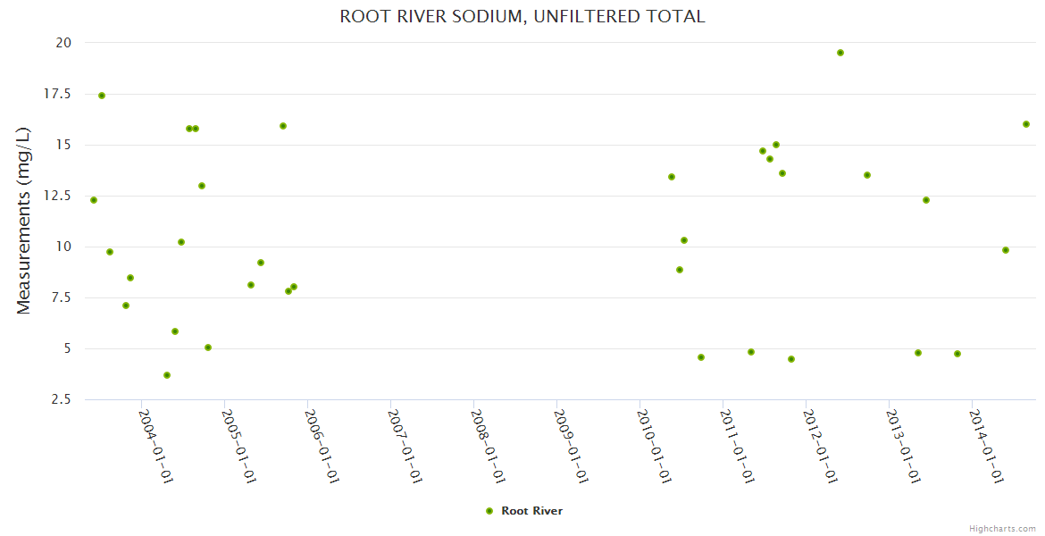
Task: Click the mid-2013 point at 12.3 mg/L
Action: pos(926,200)
